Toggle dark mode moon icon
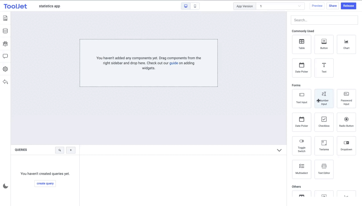This screenshot has height=206, width=362. point(5,186)
